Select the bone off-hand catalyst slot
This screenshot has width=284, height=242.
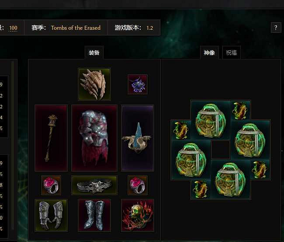click(138, 138)
